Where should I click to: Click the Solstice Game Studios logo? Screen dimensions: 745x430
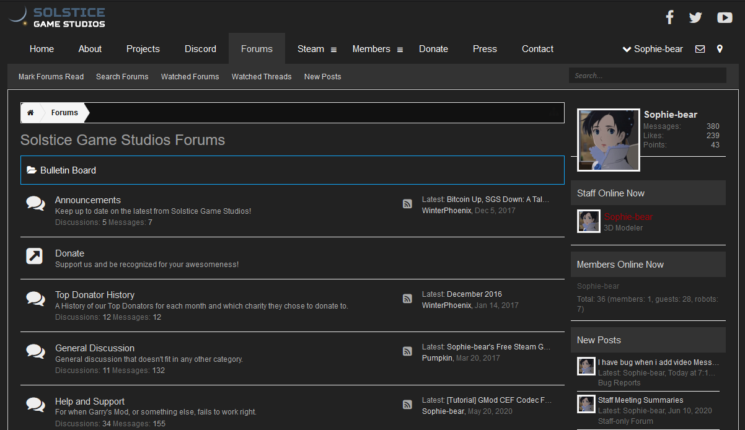57,17
